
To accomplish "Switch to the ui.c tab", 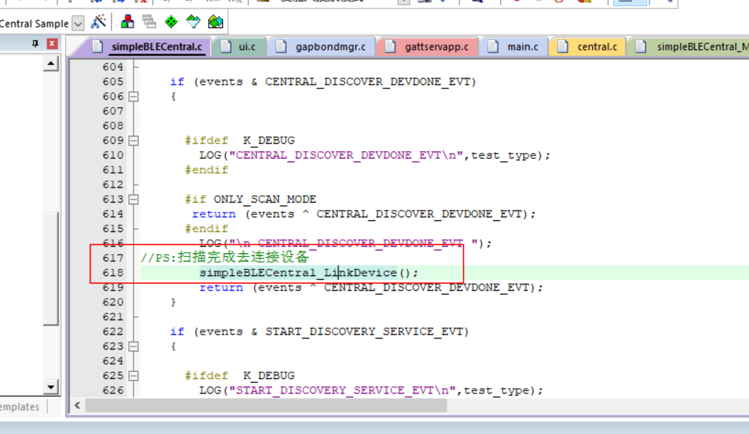I will 241,47.
